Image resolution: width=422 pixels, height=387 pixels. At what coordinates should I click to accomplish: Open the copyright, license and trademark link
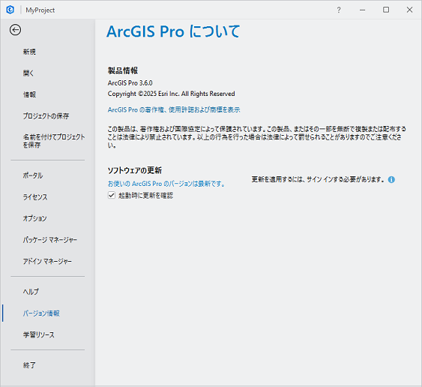point(174,110)
